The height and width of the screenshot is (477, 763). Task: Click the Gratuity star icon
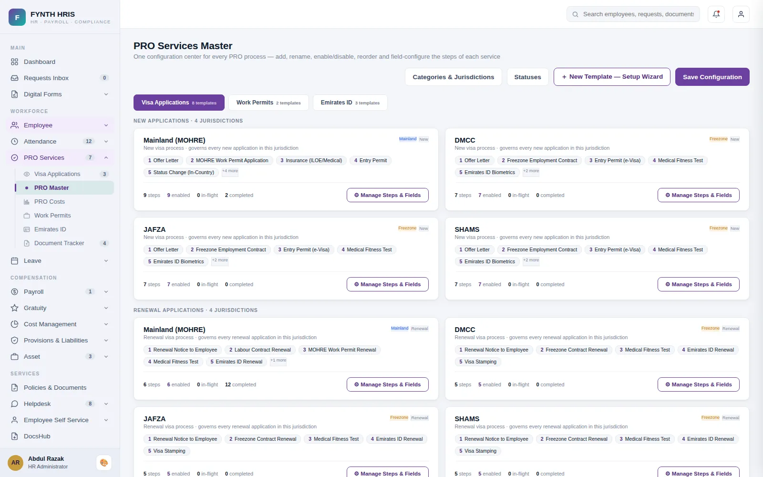(15, 308)
